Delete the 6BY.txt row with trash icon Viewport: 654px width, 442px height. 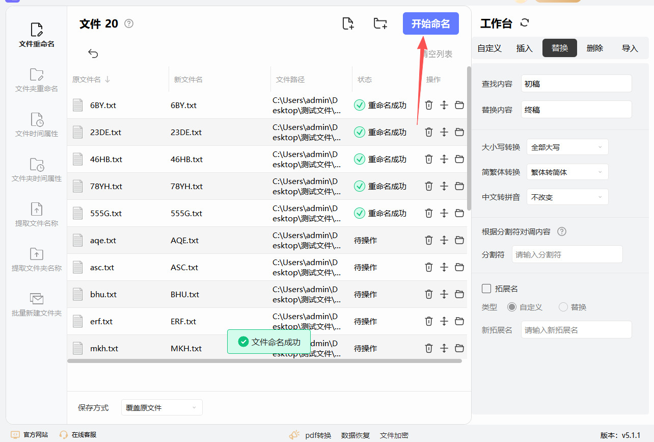tap(429, 105)
